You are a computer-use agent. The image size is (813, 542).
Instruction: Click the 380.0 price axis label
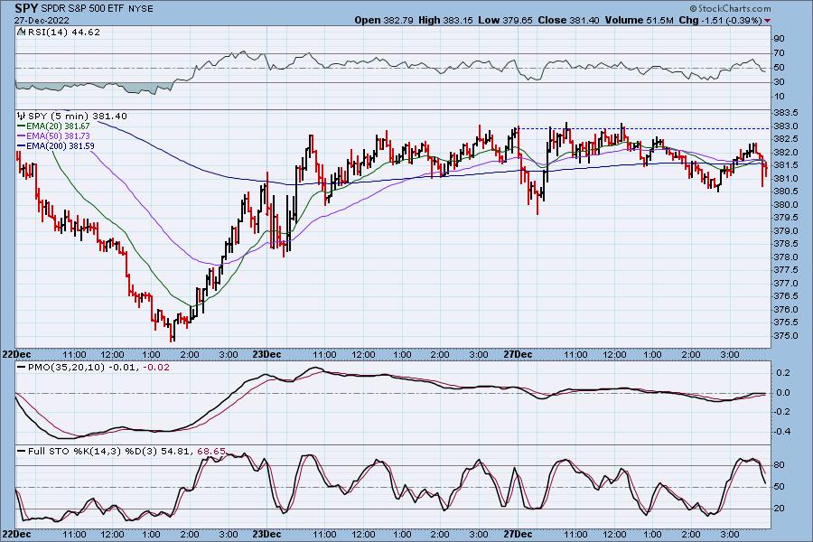tap(786, 205)
